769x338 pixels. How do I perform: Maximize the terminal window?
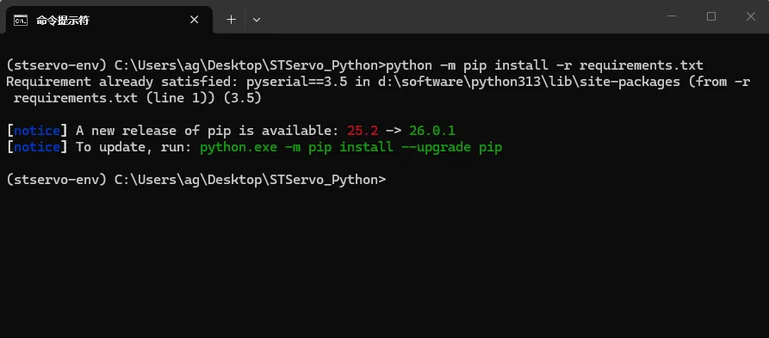(711, 16)
